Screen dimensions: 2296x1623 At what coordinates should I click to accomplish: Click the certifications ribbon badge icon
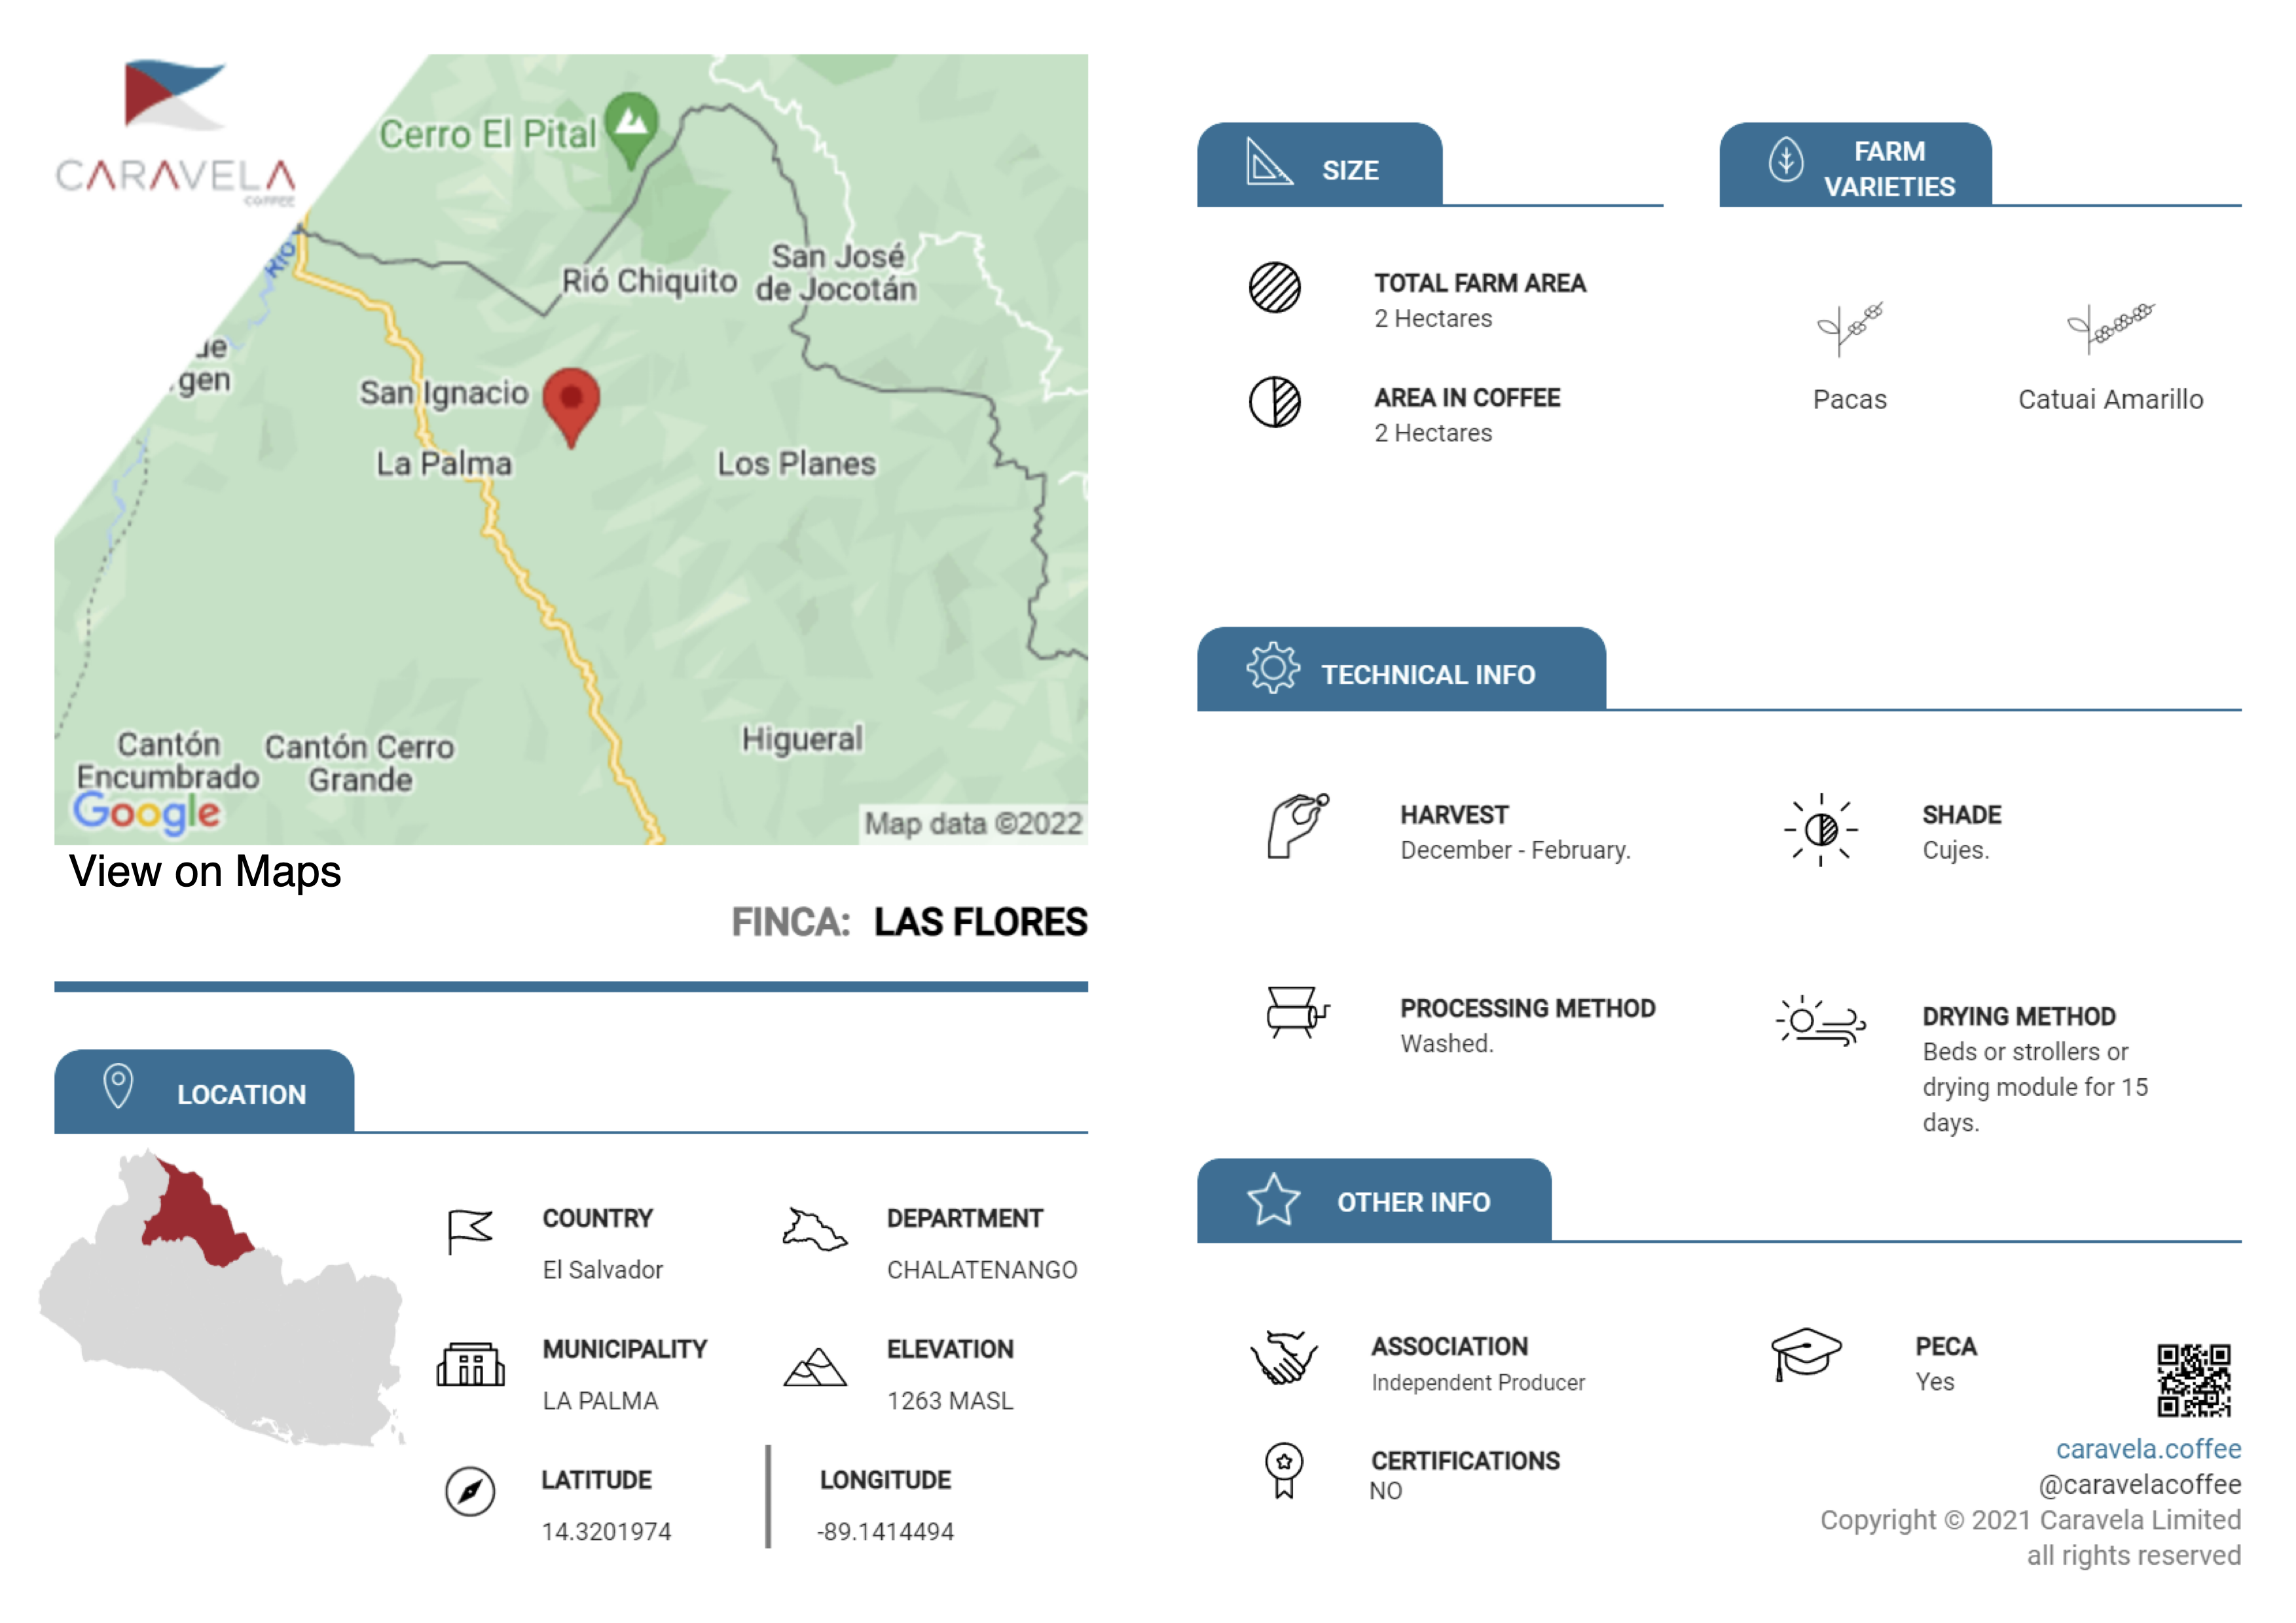tap(1283, 1470)
